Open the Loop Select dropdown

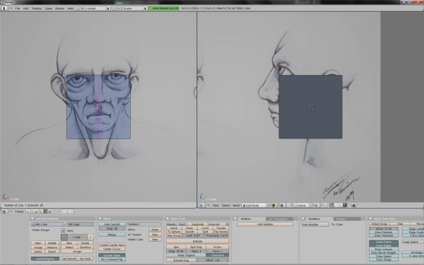tap(413, 242)
